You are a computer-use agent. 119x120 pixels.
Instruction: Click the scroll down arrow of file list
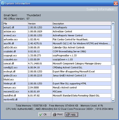pyautogui.click(x=113, y=101)
